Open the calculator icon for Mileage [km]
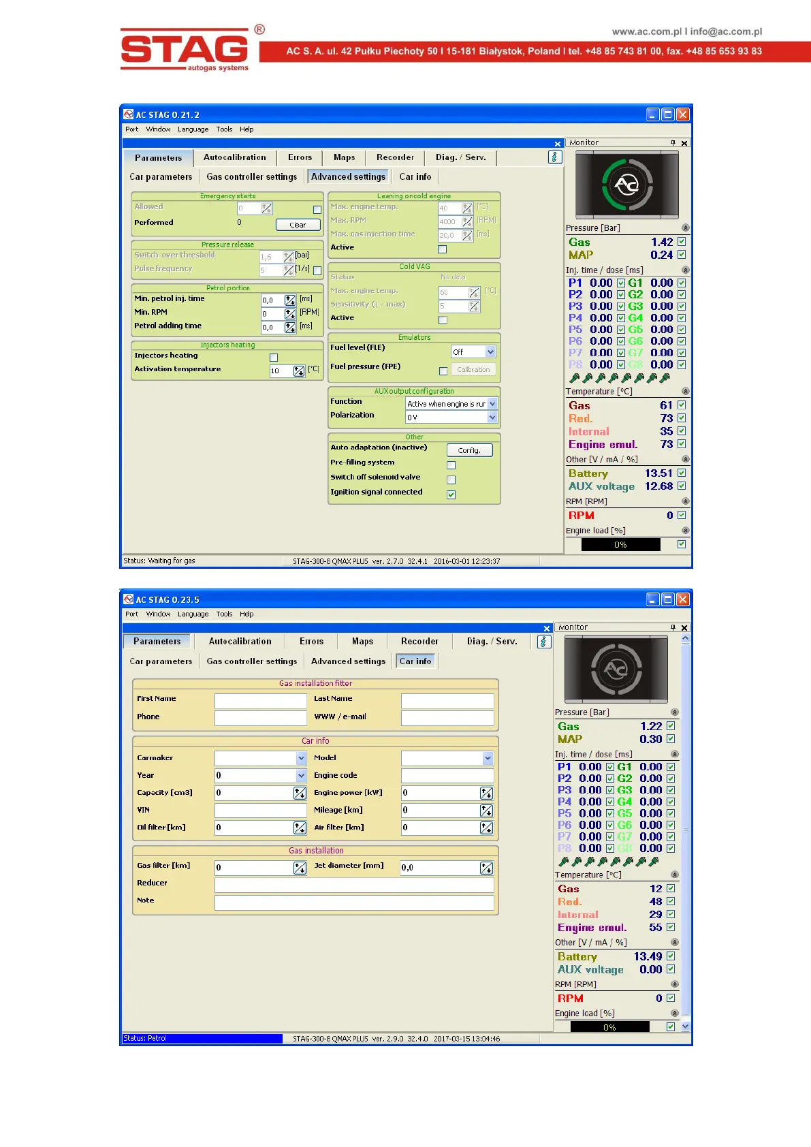 click(486, 811)
